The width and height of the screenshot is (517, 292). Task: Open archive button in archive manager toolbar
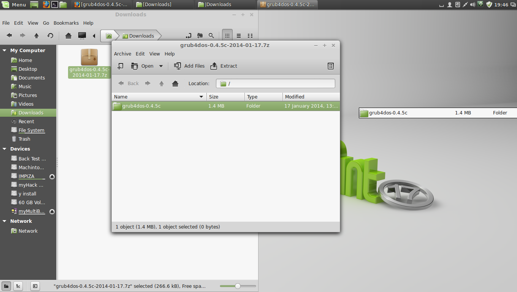142,66
